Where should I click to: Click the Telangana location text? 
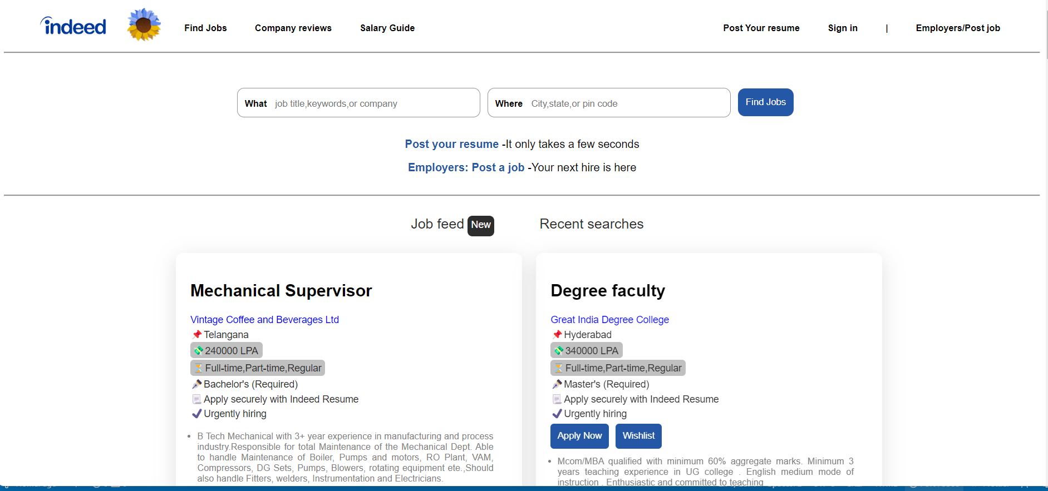point(226,335)
